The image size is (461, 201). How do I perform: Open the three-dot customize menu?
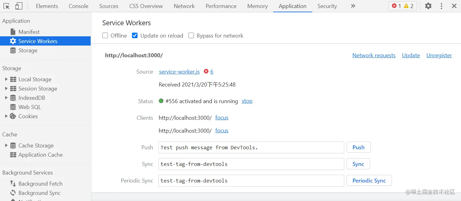pos(442,6)
